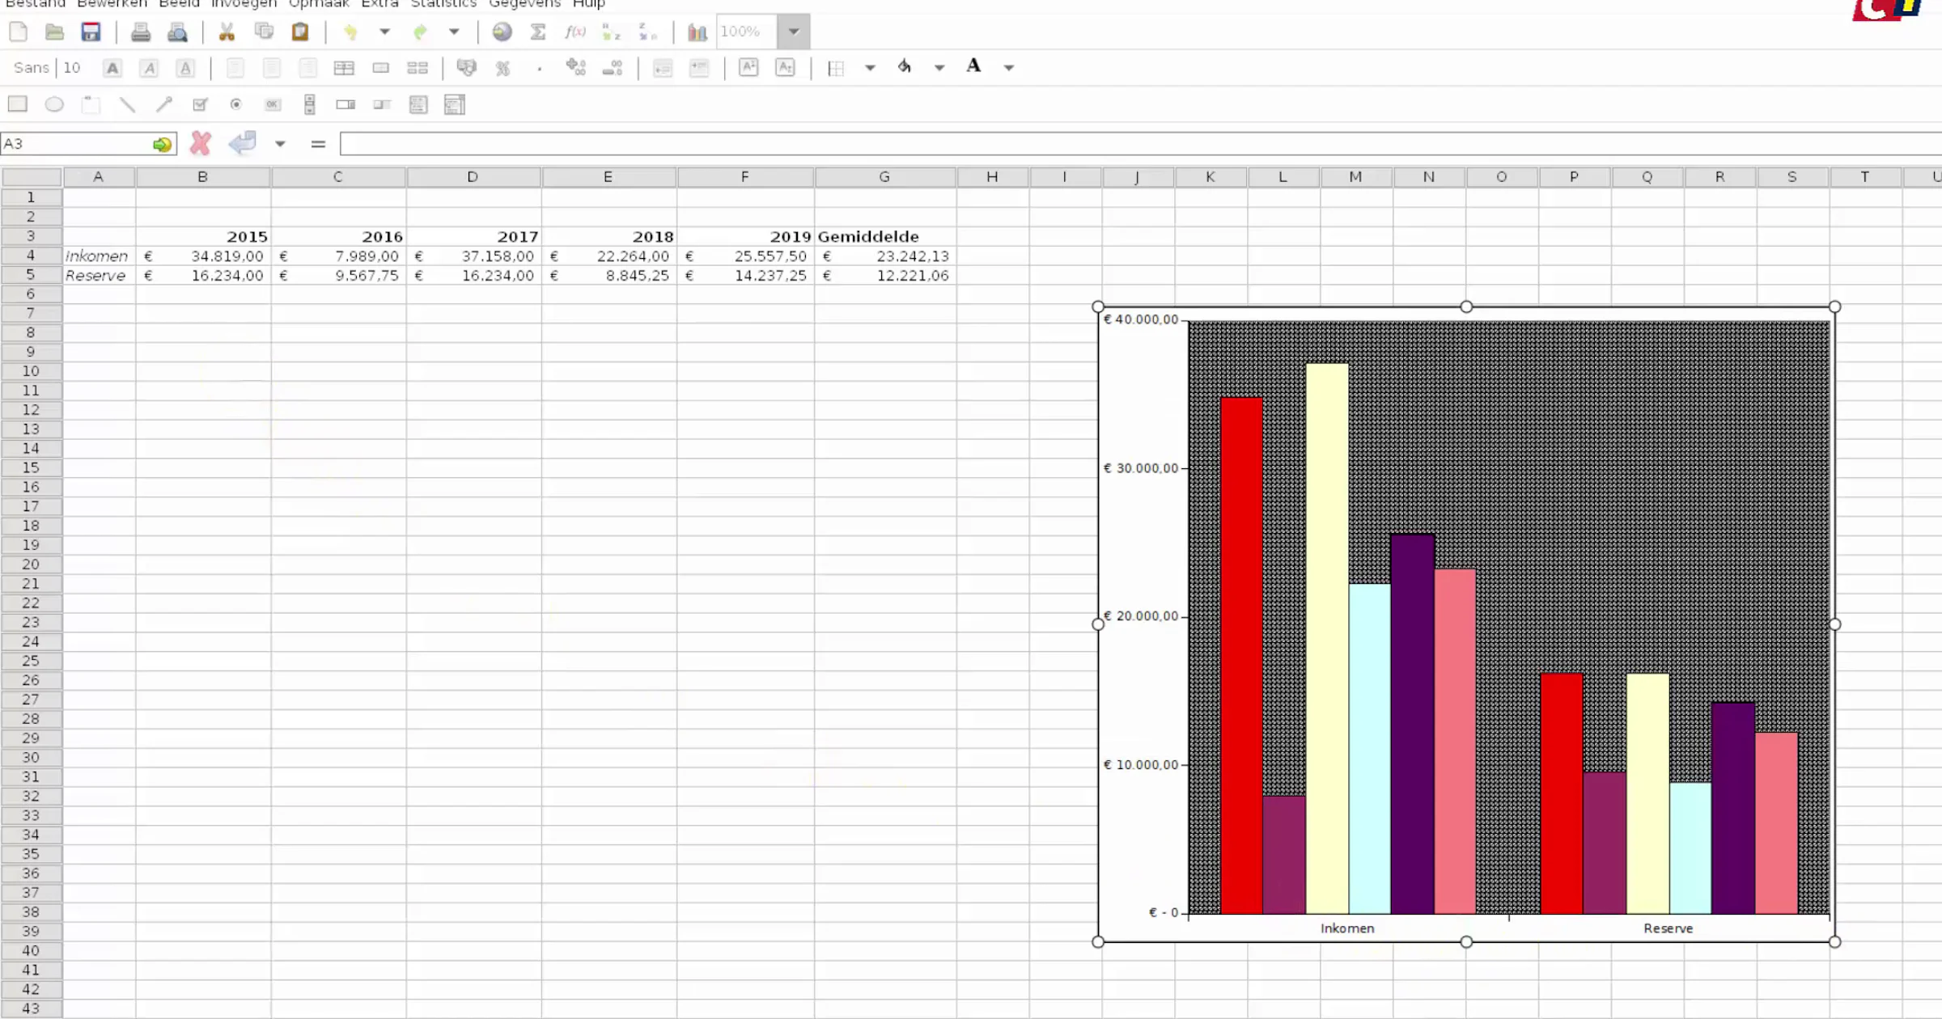Click the Save file icon
This screenshot has width=1942, height=1019.
pos(91,32)
